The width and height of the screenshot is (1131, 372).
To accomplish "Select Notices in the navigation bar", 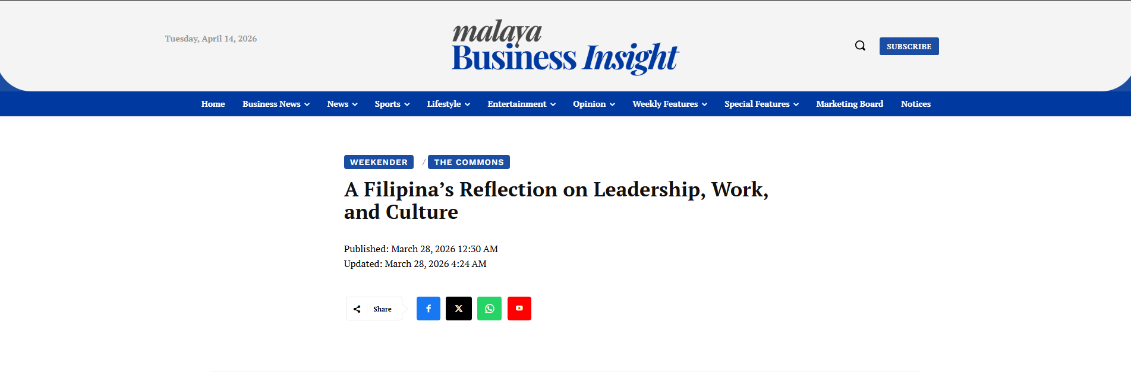I will click(x=915, y=104).
